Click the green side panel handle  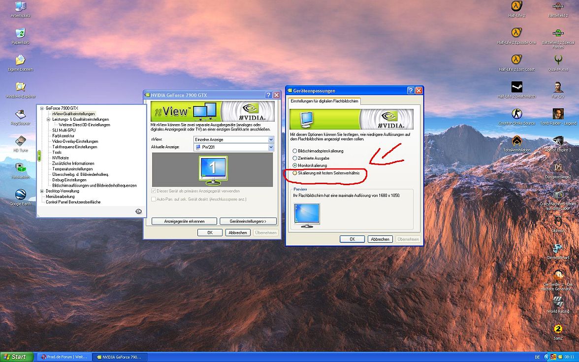(x=39, y=156)
